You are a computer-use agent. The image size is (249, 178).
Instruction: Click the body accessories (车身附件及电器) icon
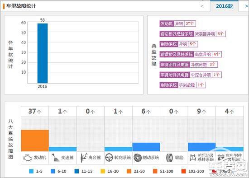tap(221, 157)
